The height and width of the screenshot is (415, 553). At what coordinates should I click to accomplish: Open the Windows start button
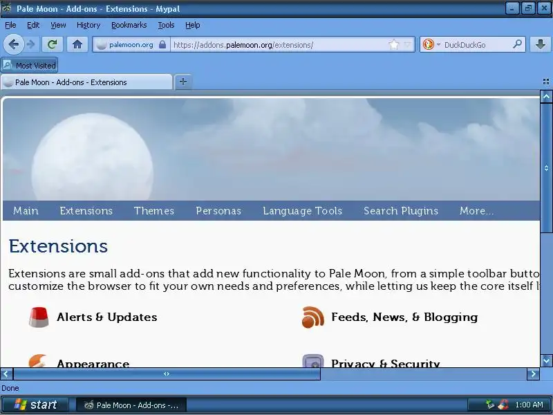tap(35, 405)
